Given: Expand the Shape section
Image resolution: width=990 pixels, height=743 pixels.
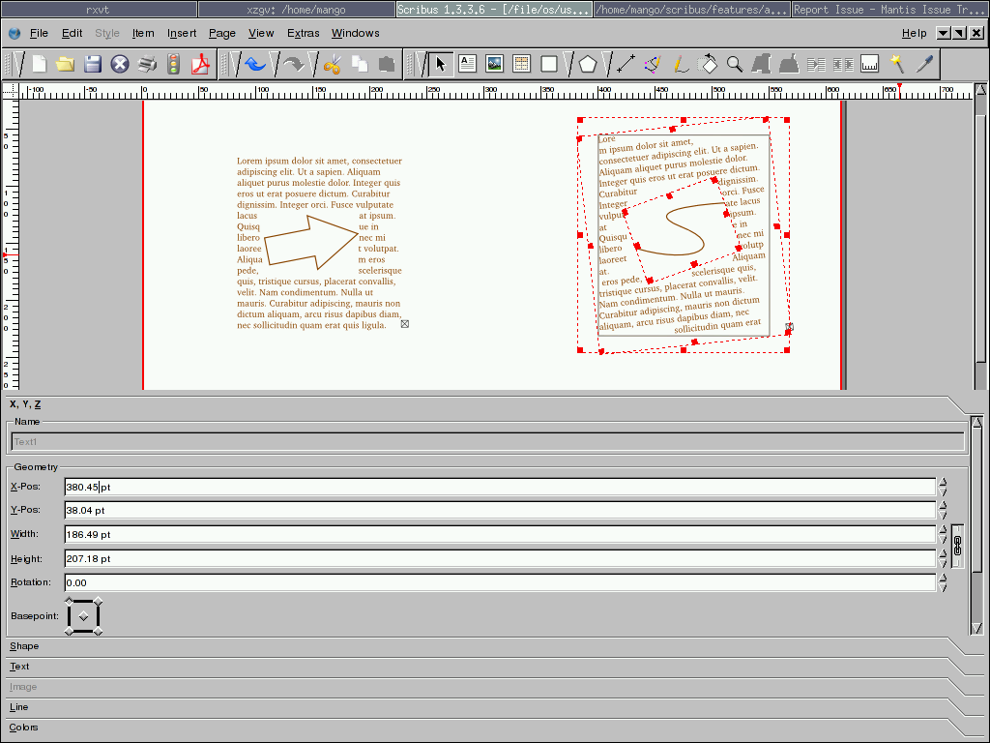Looking at the screenshot, I should pos(25,646).
